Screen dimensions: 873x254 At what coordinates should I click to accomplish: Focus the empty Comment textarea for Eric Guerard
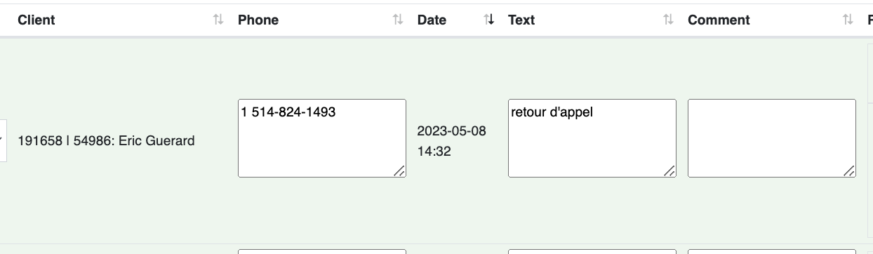(x=772, y=138)
